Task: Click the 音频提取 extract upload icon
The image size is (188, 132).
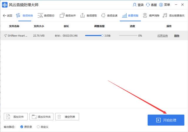Action: click(x=83, y=16)
